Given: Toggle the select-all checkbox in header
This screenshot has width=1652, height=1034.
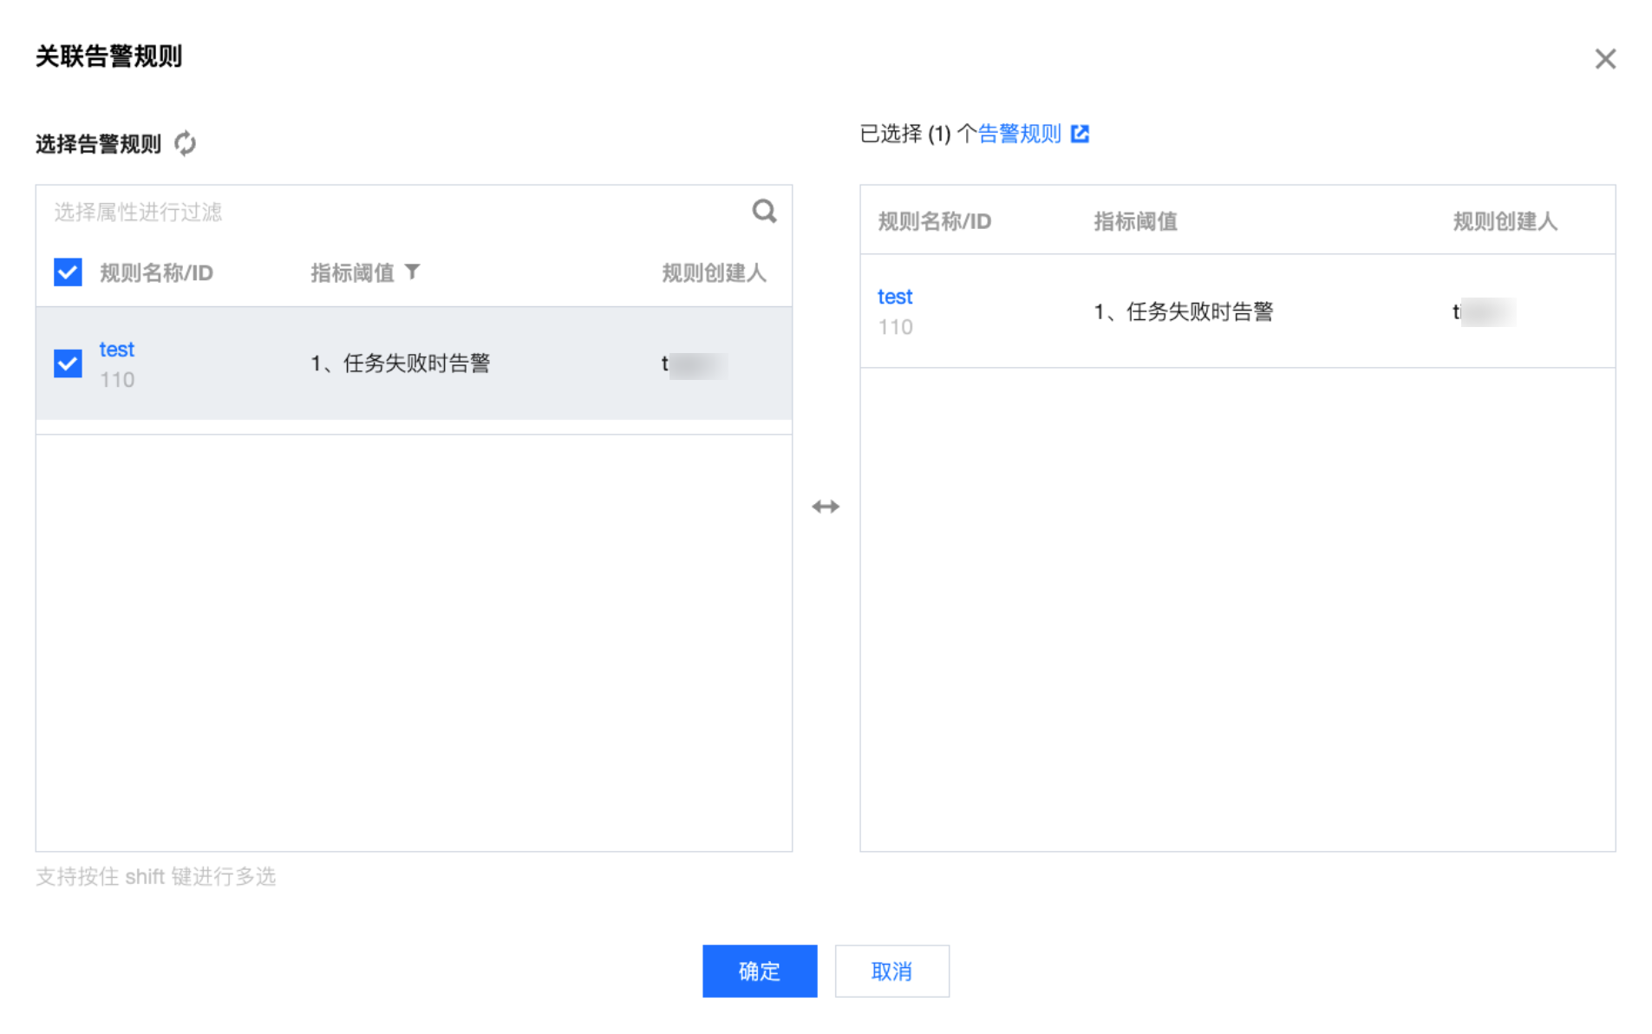Looking at the screenshot, I should click(x=68, y=272).
